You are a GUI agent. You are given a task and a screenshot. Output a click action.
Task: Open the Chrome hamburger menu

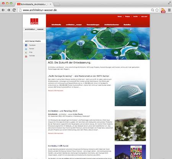point(169,10)
